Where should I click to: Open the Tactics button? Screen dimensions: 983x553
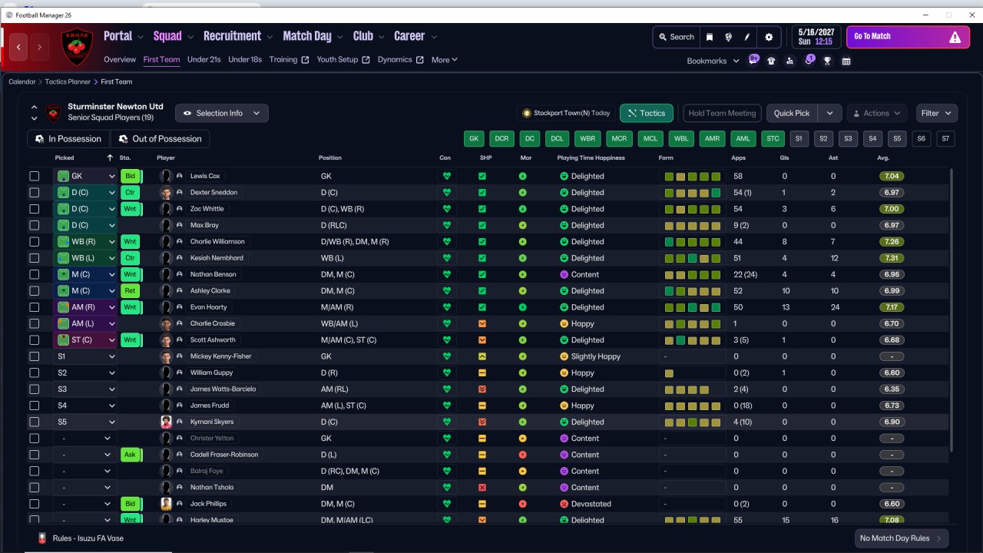point(647,113)
